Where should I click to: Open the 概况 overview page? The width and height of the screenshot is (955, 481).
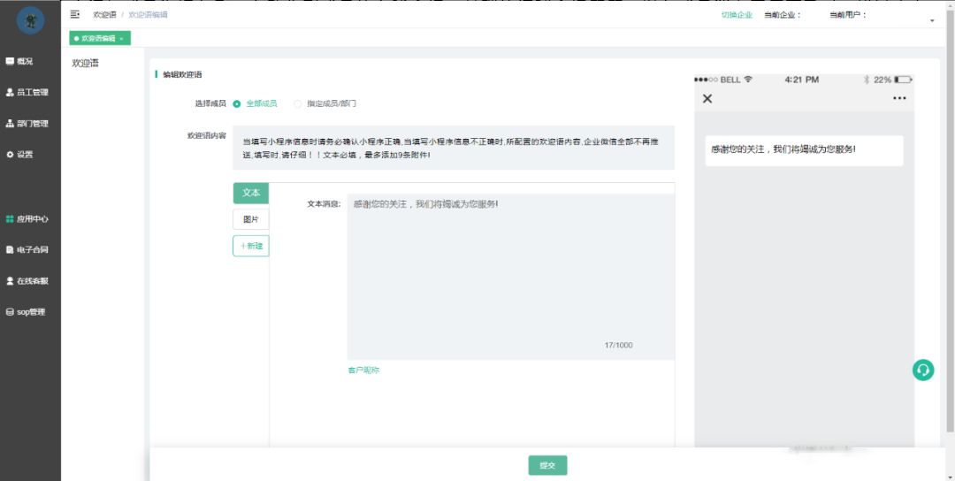point(24,61)
